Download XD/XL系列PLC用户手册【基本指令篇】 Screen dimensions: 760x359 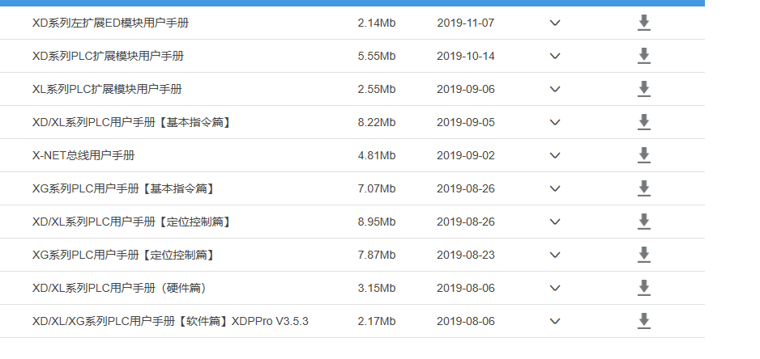click(644, 122)
